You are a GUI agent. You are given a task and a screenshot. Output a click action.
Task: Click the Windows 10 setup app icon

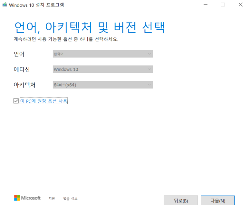click(x=5, y=4)
